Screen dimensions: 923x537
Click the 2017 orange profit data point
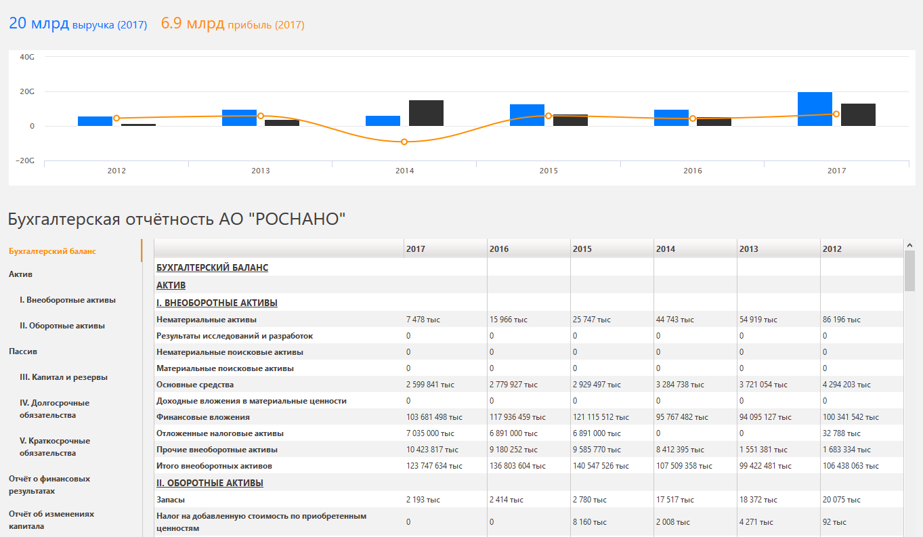836,114
